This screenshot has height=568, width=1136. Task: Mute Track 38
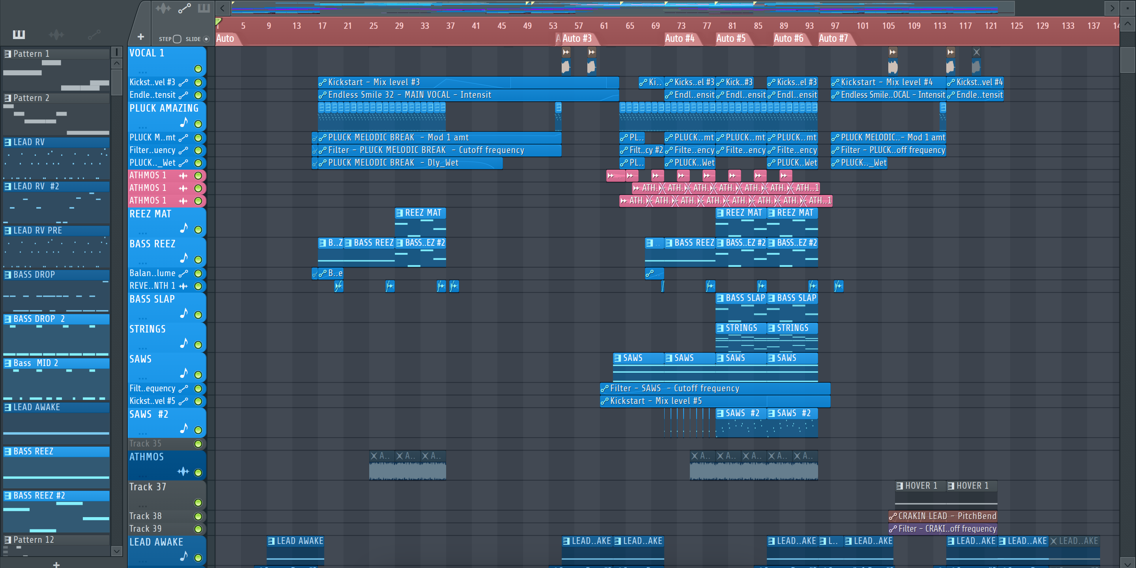198,516
